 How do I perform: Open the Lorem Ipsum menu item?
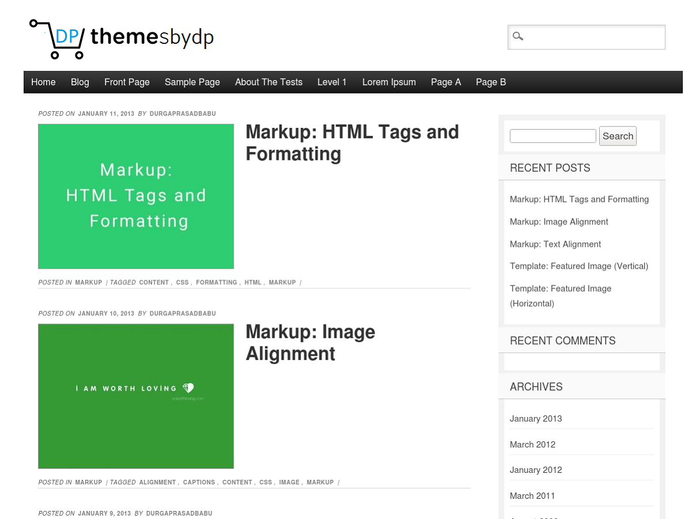pos(389,82)
